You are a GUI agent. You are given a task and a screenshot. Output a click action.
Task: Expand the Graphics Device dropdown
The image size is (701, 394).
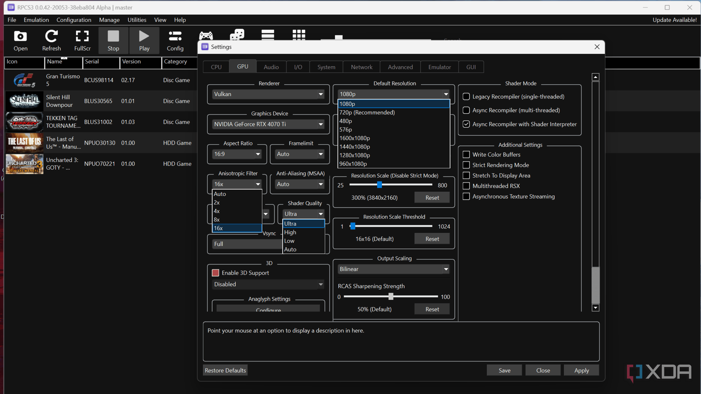point(268,124)
